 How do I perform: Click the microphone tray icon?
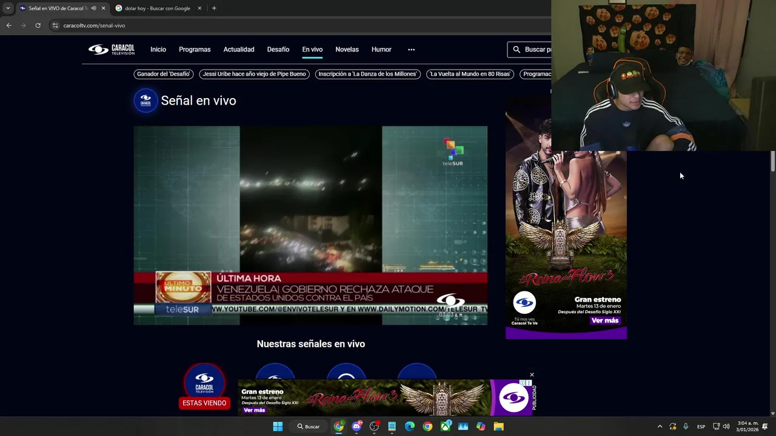686,426
